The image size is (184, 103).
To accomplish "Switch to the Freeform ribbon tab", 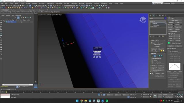I will pyautogui.click(x=14, y=10).
